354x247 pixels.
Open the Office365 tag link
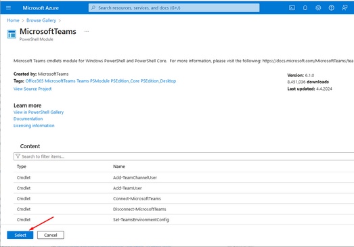tap(35, 81)
